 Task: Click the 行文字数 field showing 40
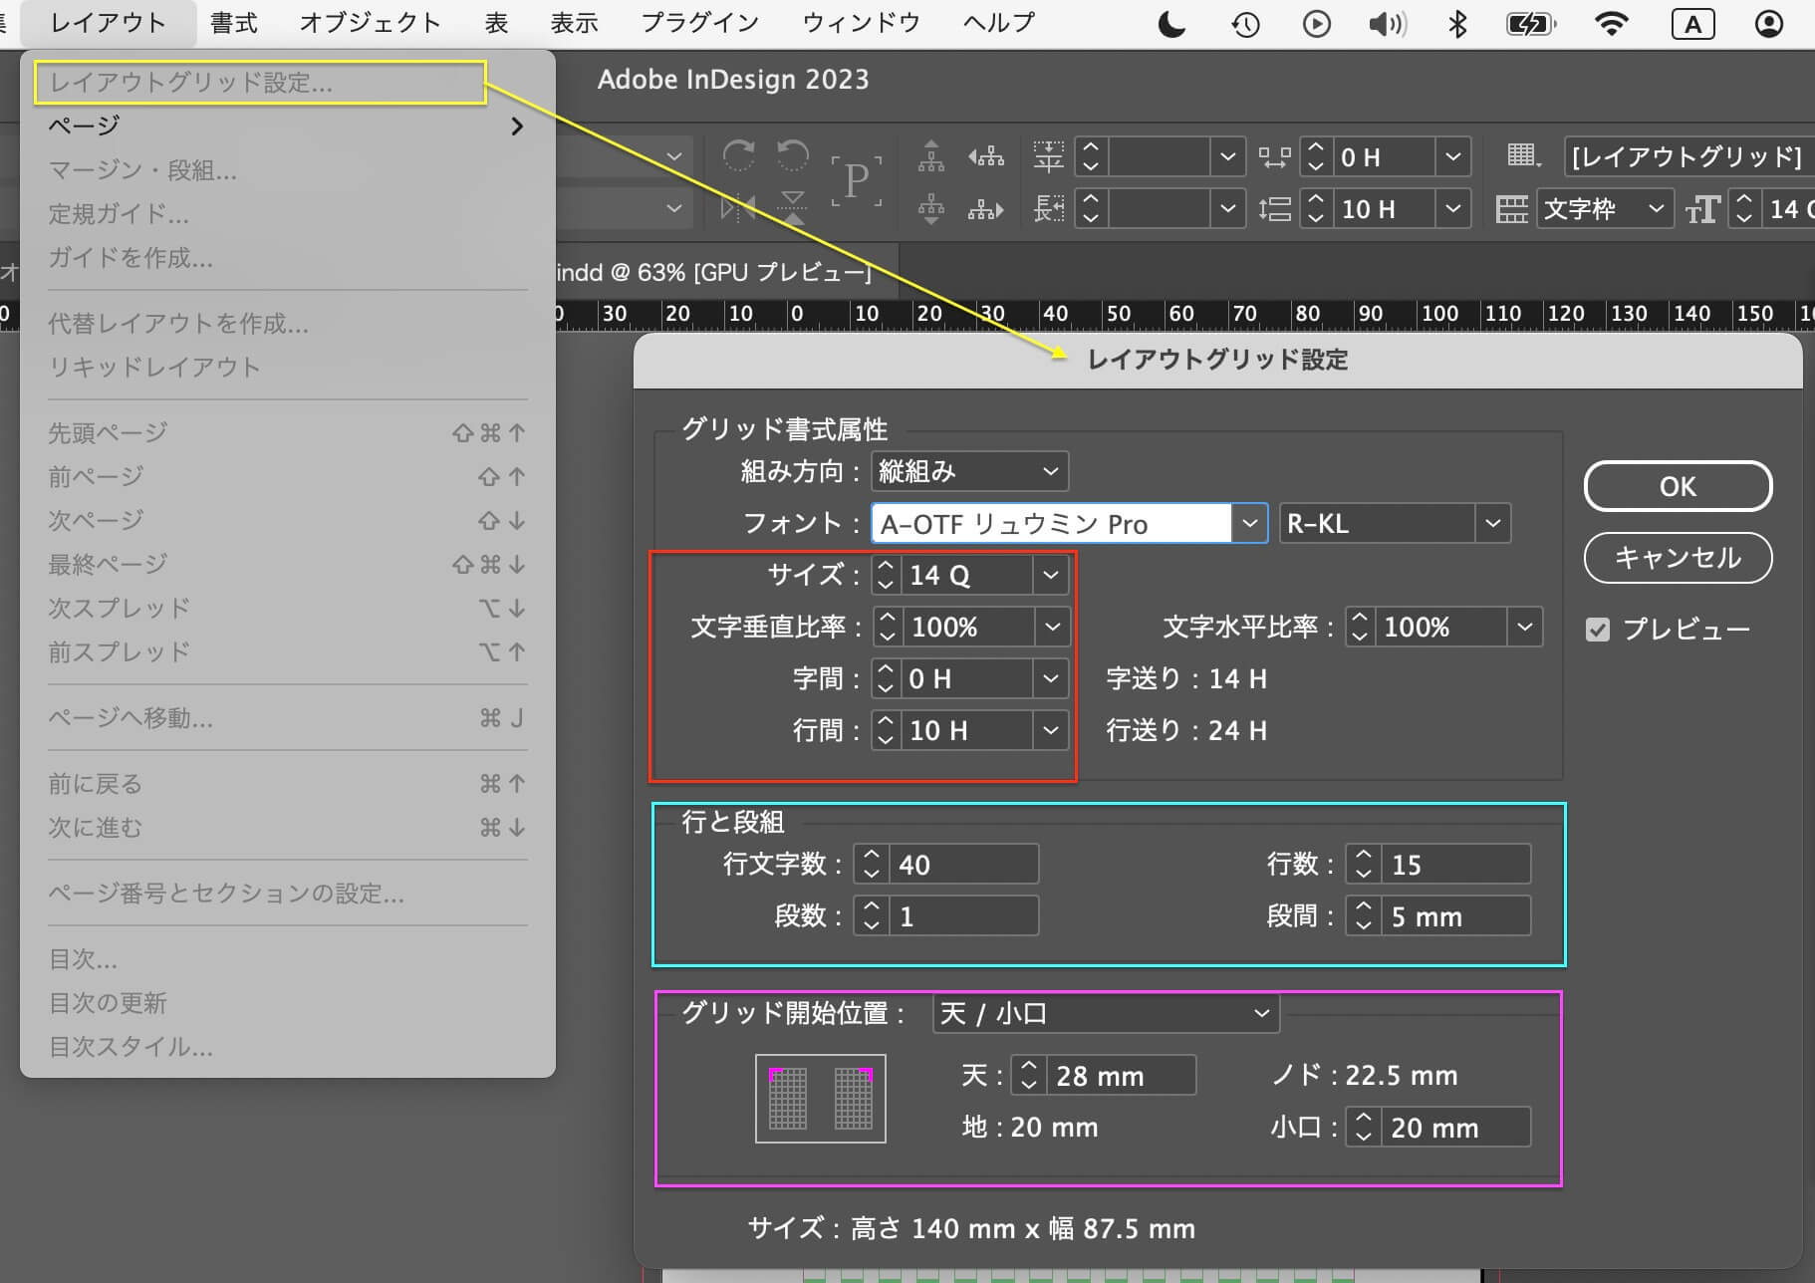click(963, 865)
